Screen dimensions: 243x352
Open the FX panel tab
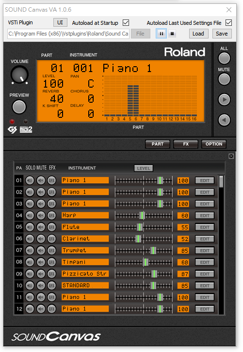tap(186, 144)
